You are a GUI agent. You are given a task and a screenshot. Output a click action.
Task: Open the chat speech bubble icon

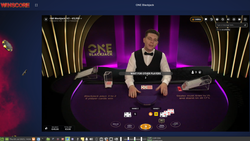point(206,19)
